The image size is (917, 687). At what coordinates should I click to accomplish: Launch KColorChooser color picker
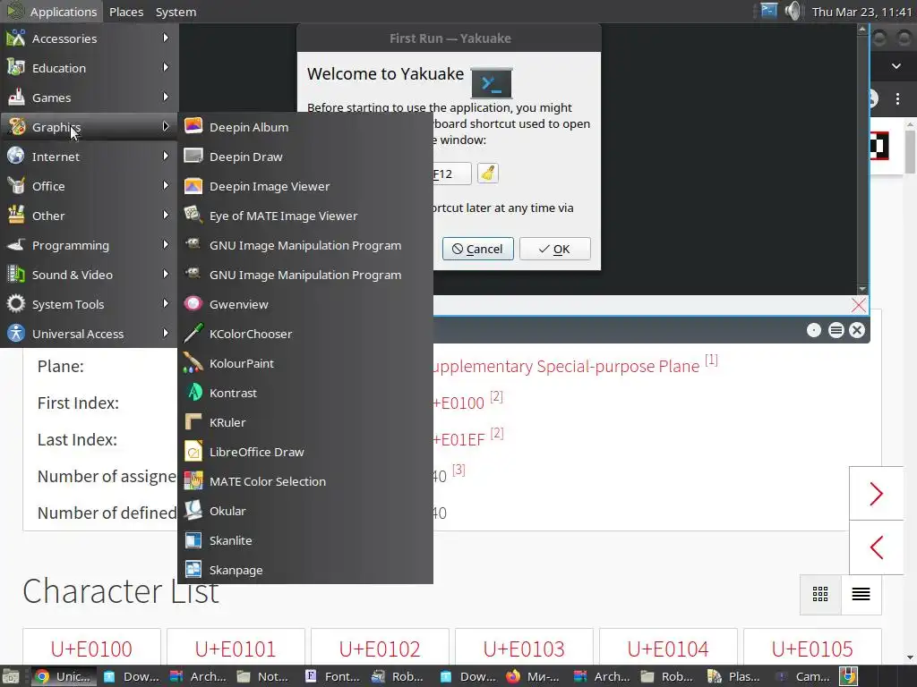(x=305, y=334)
